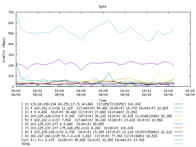Click legend entry [6] 203.125.137.177 * 6.66%

point(62,124)
